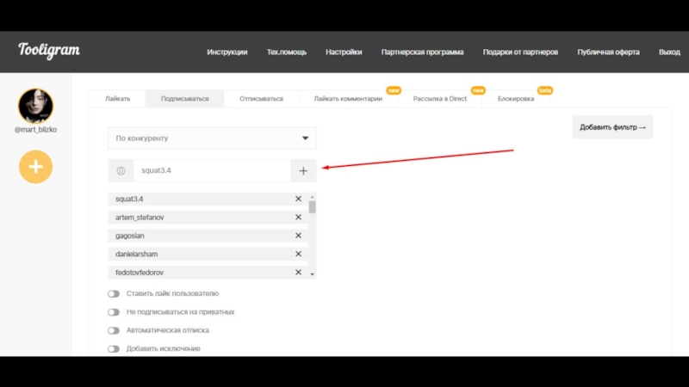Click the icon left of username field
This screenshot has height=387, width=689.
click(121, 170)
